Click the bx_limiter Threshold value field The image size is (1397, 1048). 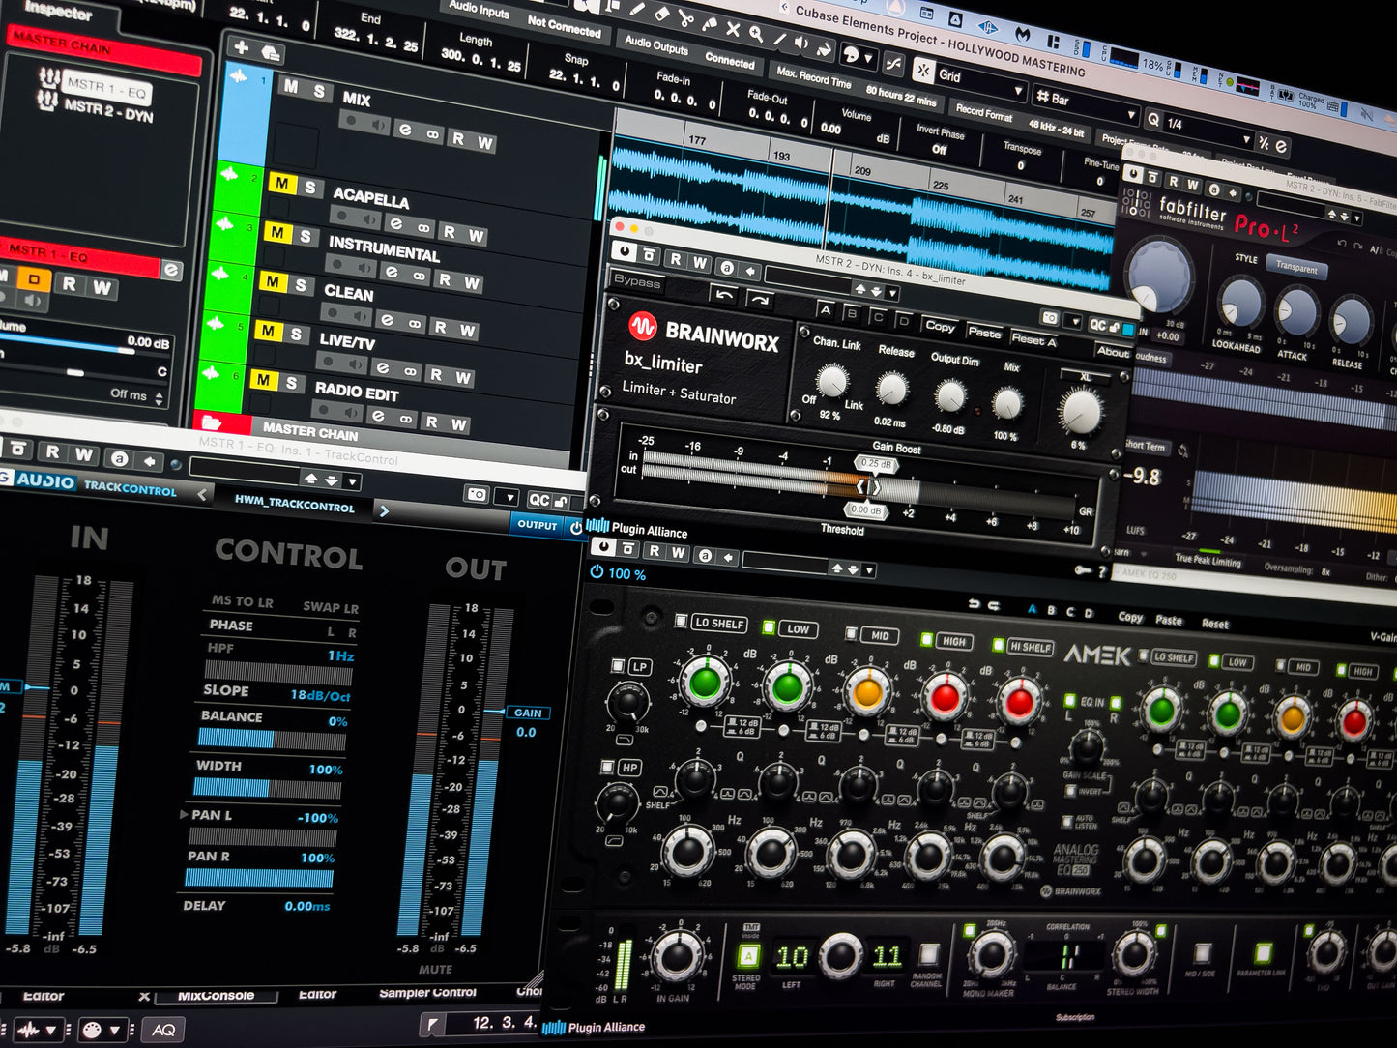pos(864,510)
